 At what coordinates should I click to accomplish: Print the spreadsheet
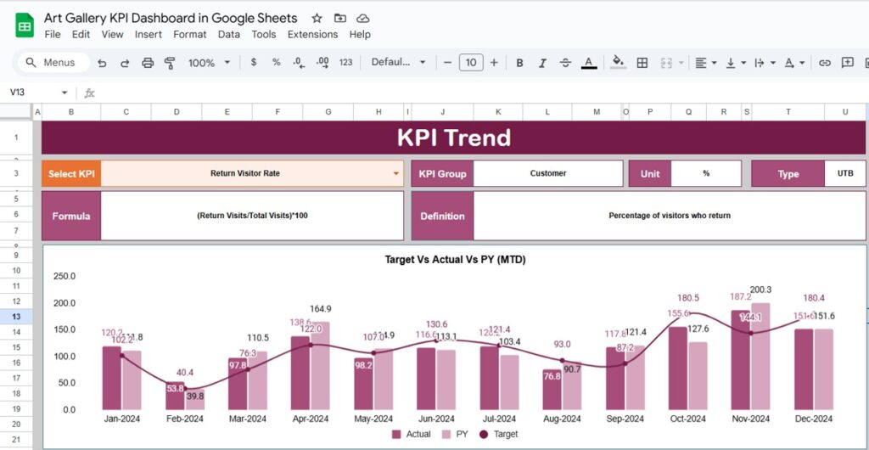pos(148,63)
